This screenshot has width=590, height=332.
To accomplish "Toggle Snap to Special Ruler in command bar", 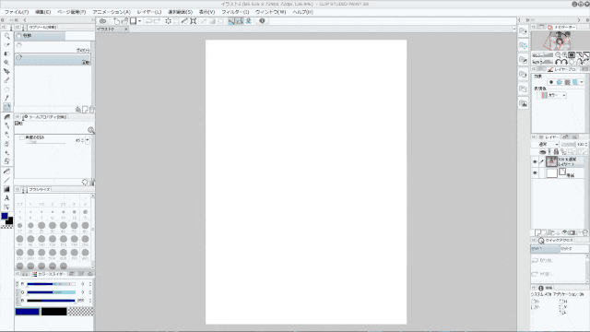I will [x=240, y=21].
